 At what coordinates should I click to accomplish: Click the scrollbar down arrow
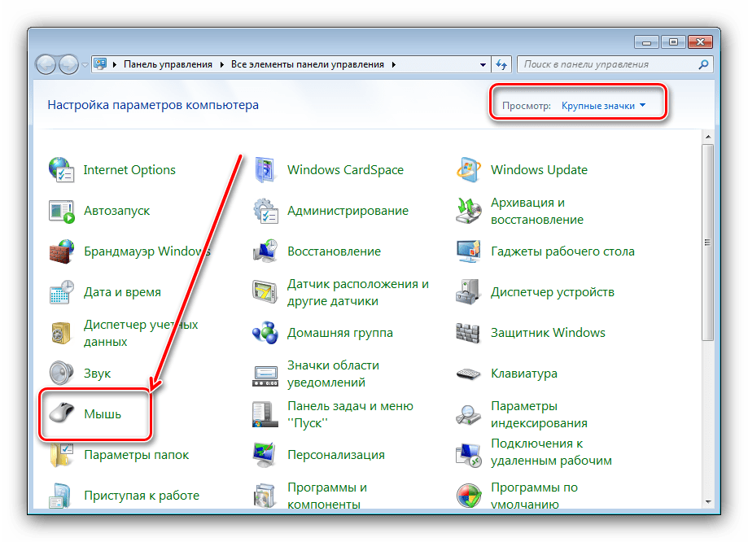(x=708, y=501)
